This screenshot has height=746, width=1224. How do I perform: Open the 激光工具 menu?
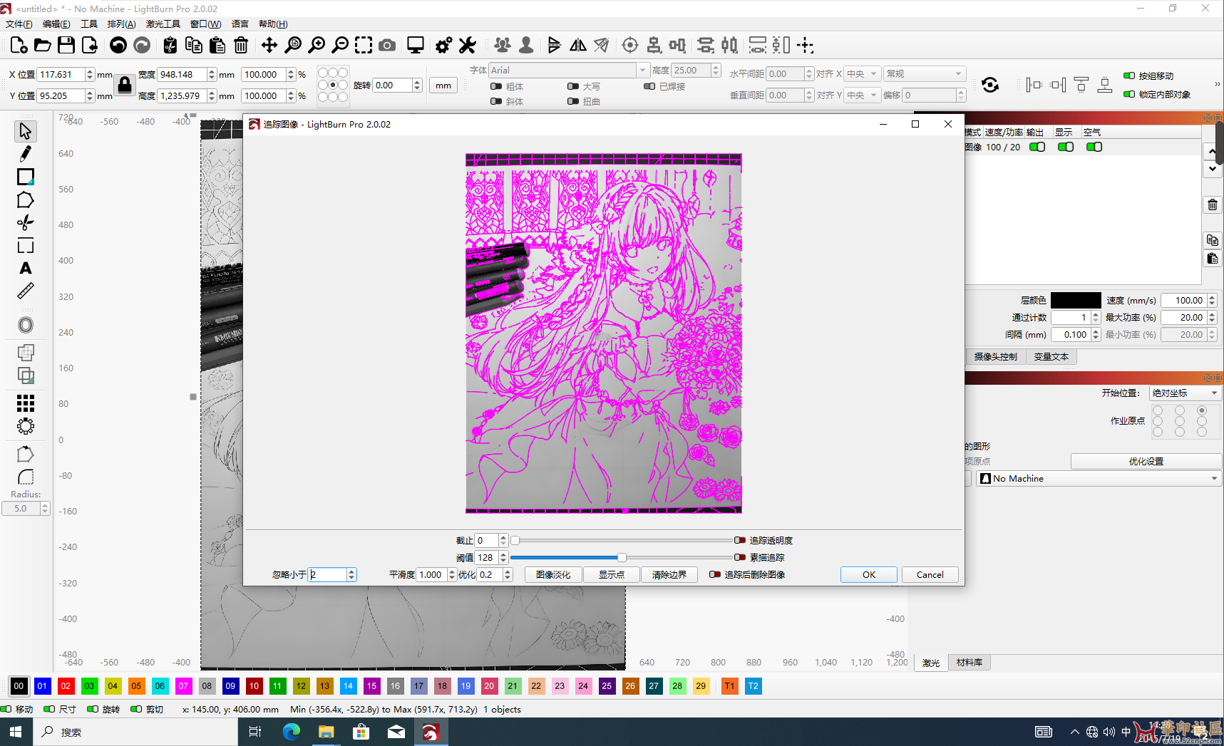click(163, 24)
